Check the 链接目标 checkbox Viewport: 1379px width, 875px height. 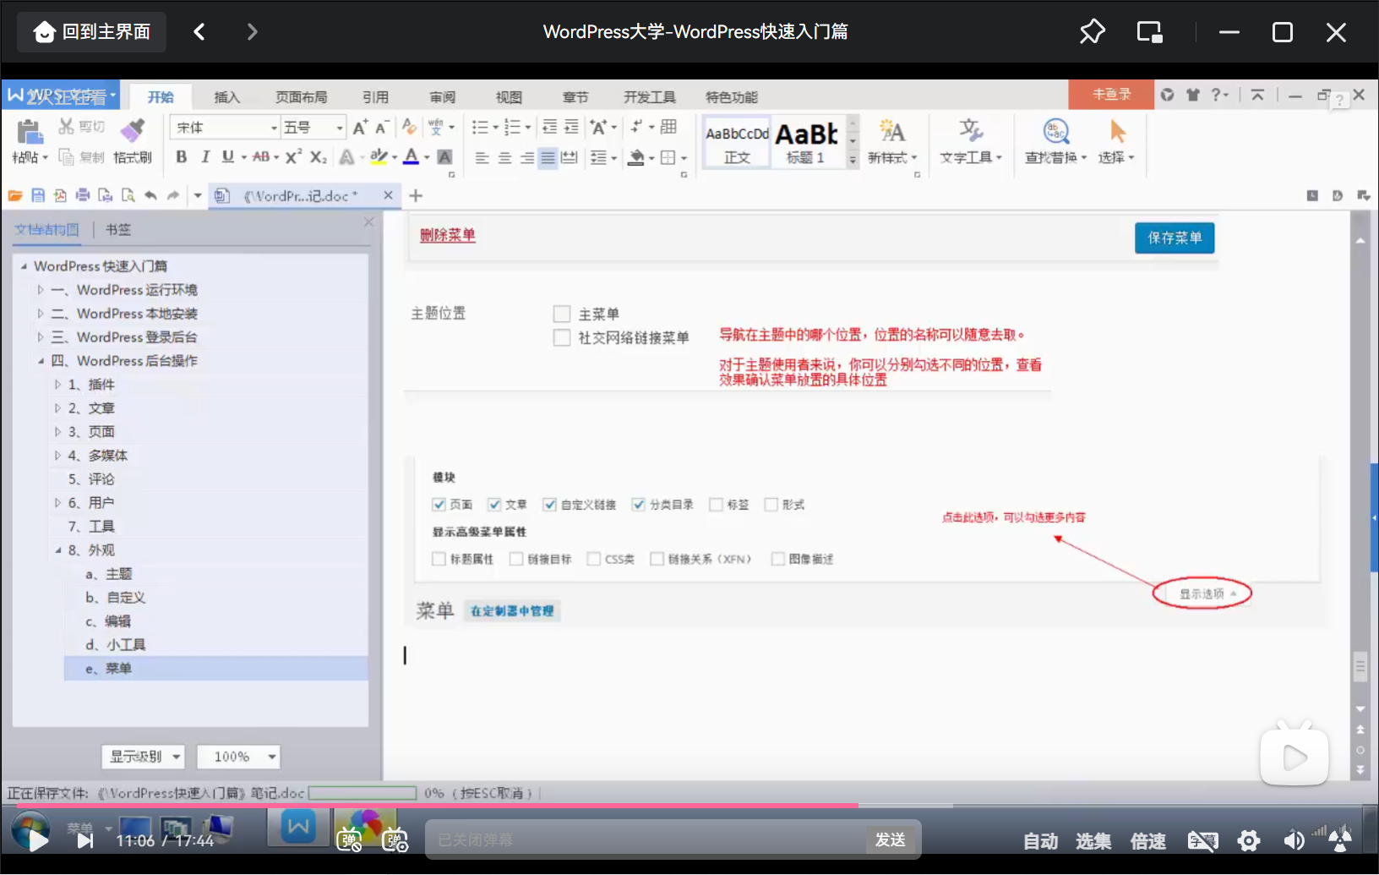(x=516, y=559)
